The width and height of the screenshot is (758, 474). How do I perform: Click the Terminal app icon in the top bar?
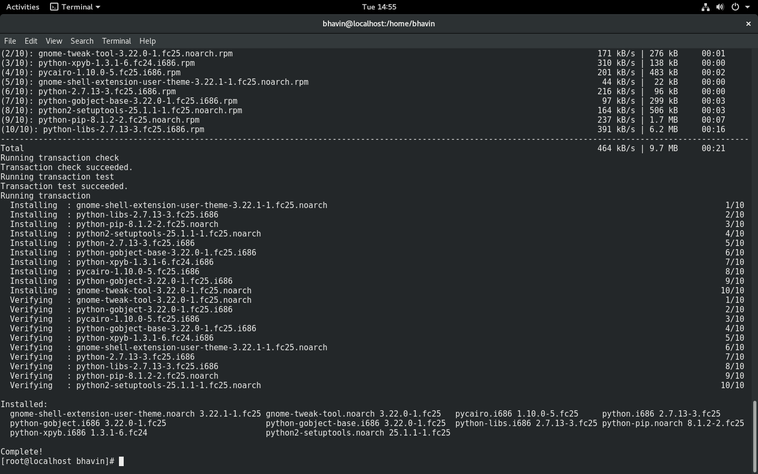(x=54, y=7)
